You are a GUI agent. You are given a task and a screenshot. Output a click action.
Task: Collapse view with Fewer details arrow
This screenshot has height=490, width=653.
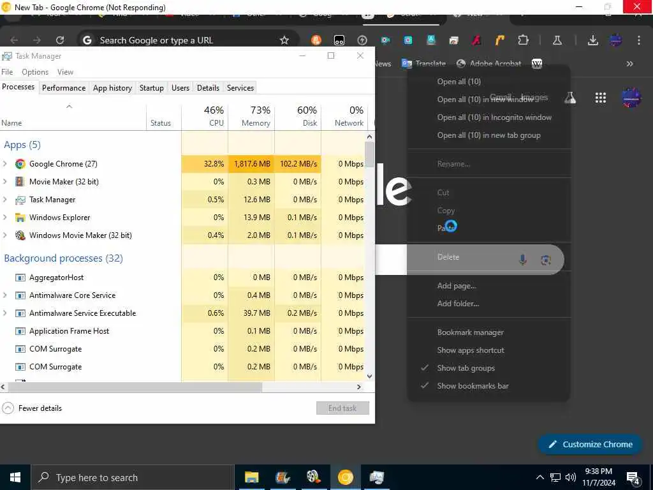[8, 408]
